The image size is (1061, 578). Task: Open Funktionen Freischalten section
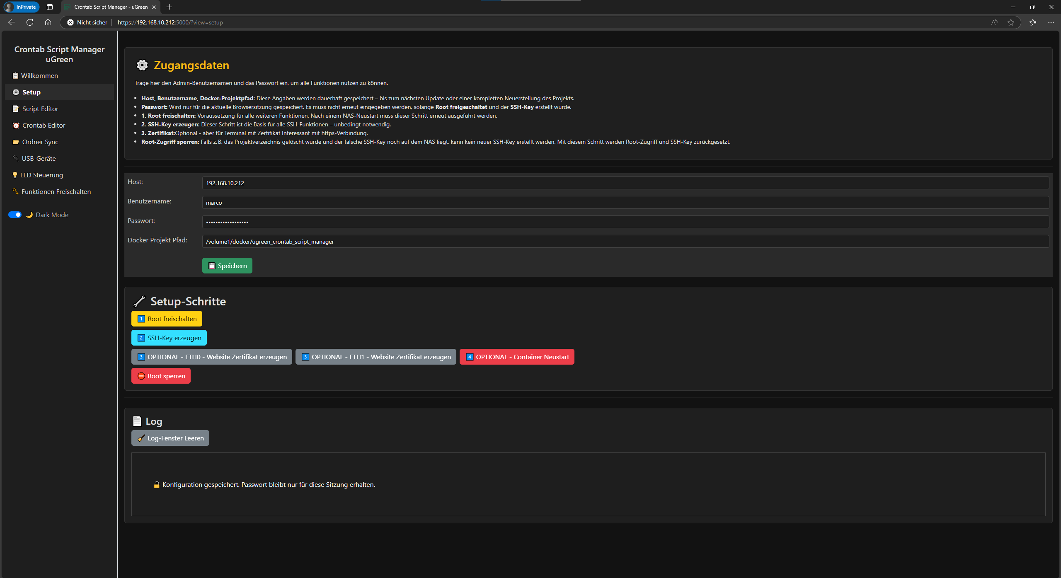pos(59,191)
